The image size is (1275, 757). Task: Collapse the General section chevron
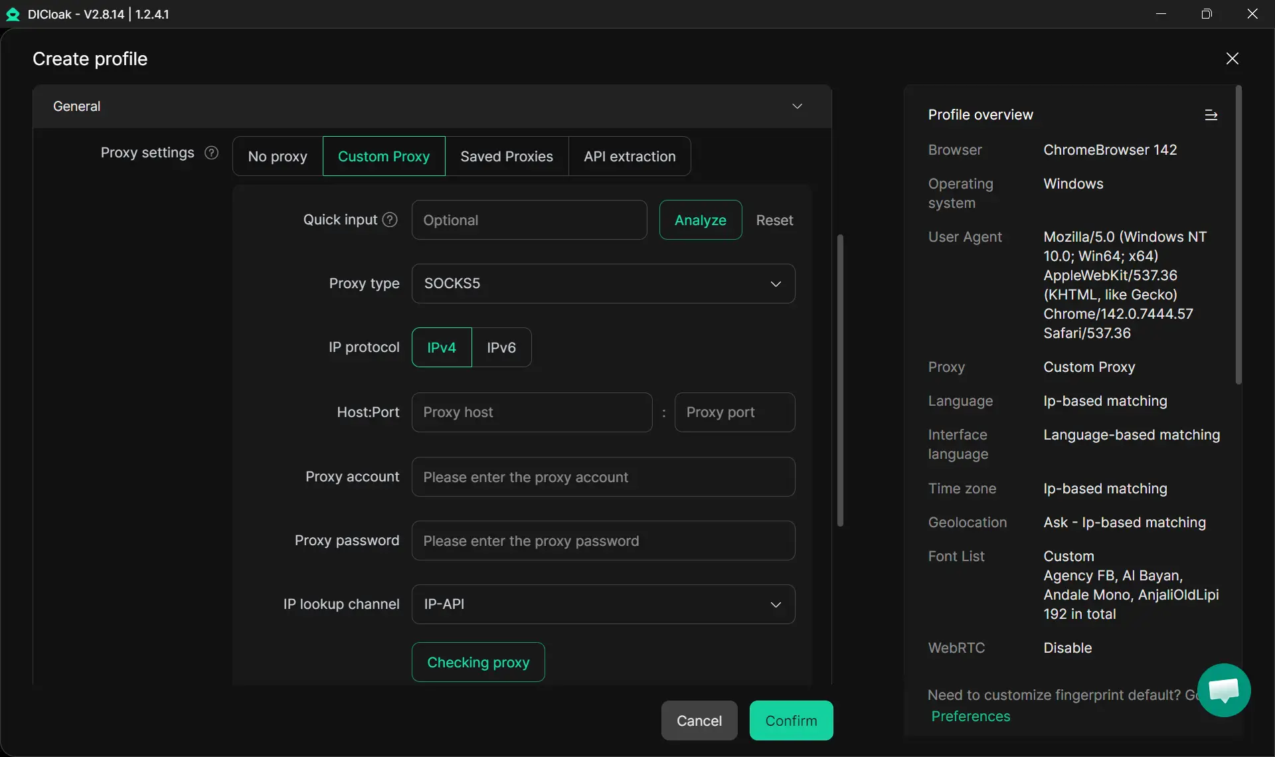tap(797, 106)
